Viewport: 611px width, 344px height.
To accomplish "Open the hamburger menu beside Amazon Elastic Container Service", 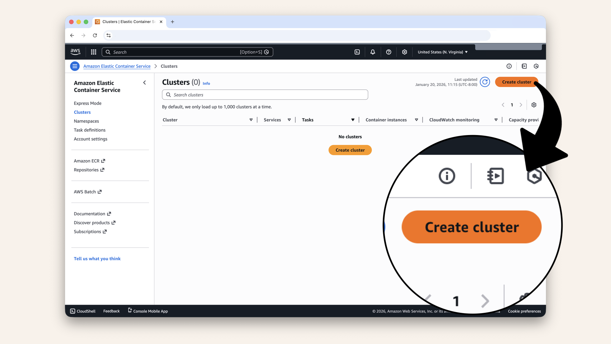I will (x=75, y=66).
